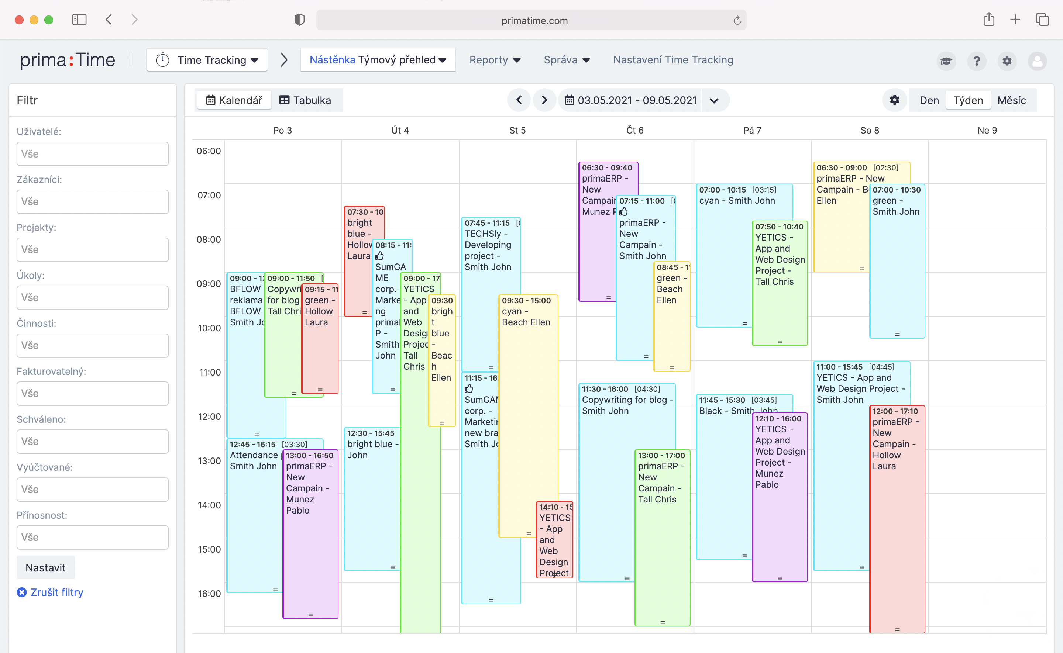Open the settings gear in top navigation
This screenshot has width=1063, height=653.
1007,61
